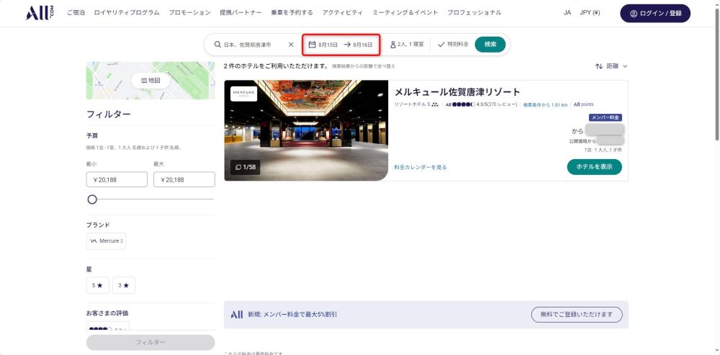The width and height of the screenshot is (720, 355).
Task: Click the search magnifier icon in destination field
Action: click(217, 45)
